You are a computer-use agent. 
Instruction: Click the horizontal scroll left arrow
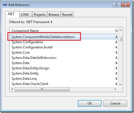[x=12, y=89]
